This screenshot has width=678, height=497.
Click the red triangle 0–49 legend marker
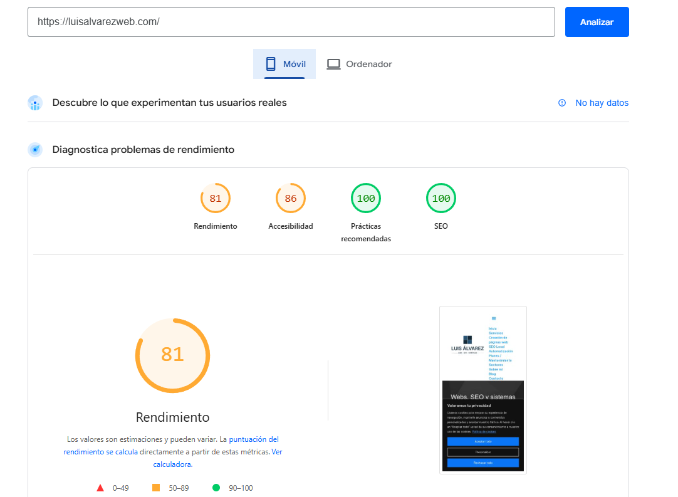click(x=100, y=488)
